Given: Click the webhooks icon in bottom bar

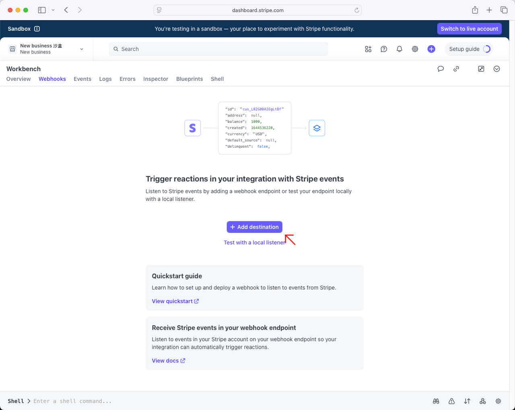Looking at the screenshot, I should coord(483,401).
